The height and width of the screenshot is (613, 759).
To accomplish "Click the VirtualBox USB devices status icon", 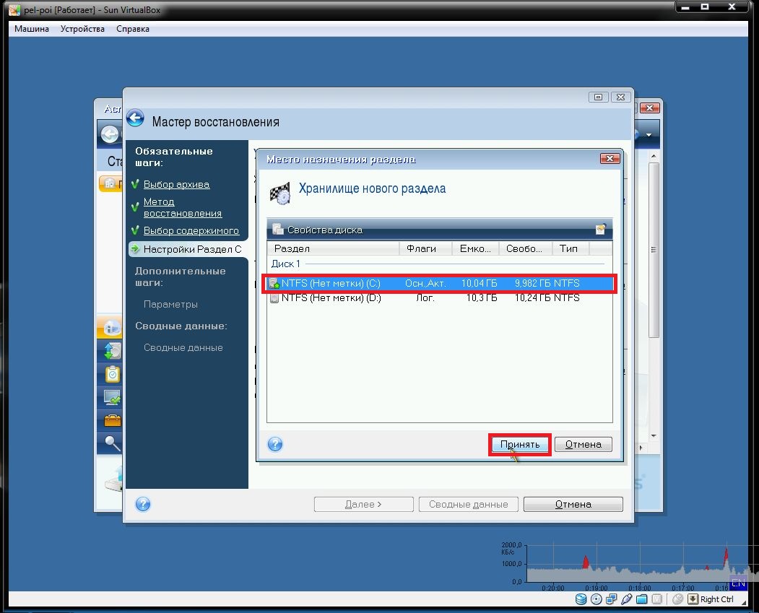I will click(x=626, y=599).
